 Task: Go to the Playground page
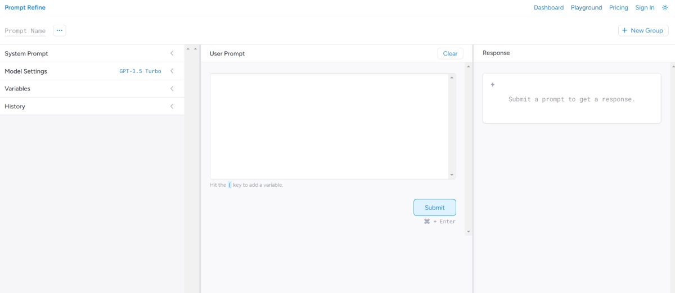tap(586, 8)
